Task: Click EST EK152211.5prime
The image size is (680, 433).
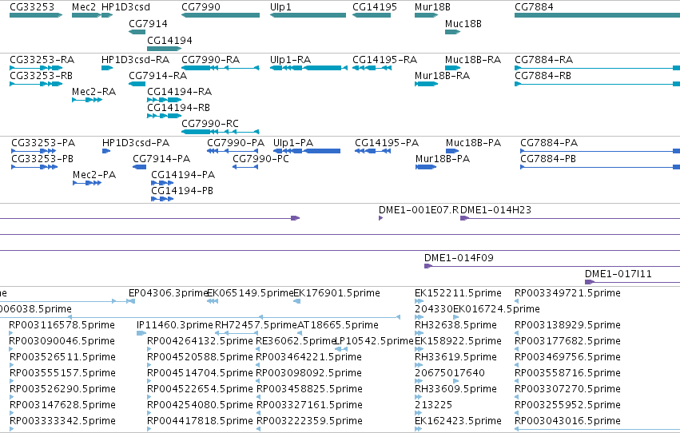Action: tap(458, 293)
